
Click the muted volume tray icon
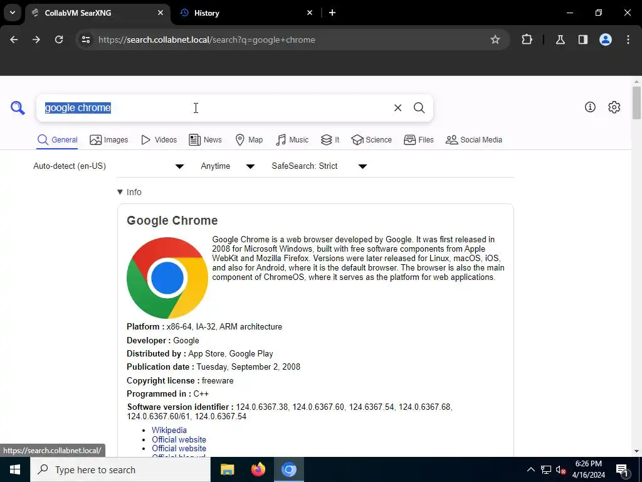point(560,469)
